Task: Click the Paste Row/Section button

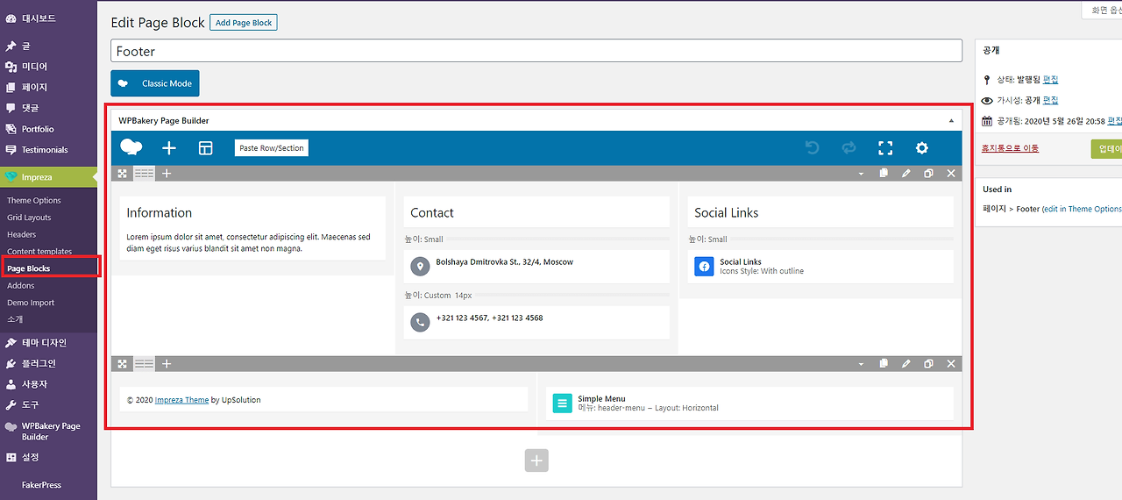Action: click(x=272, y=148)
